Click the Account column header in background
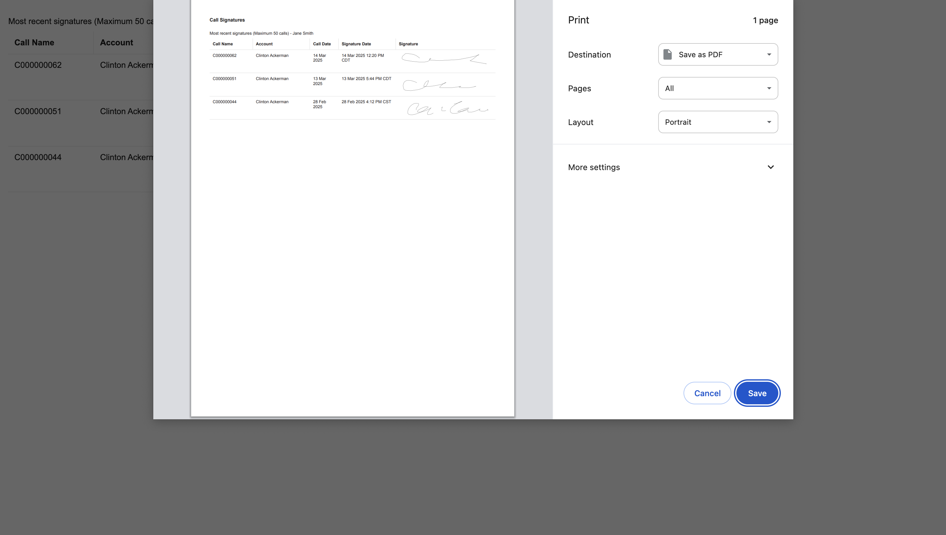This screenshot has height=535, width=946. (116, 43)
